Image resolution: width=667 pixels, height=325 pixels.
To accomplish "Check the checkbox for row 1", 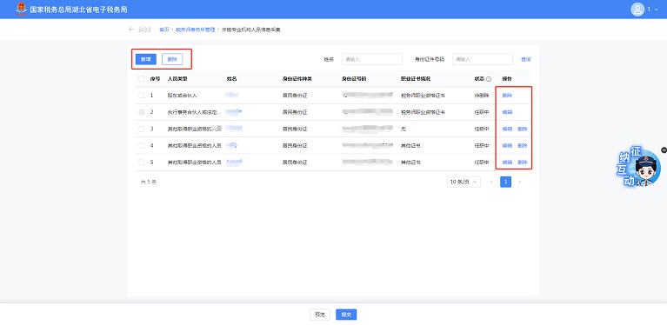I will [142, 96].
